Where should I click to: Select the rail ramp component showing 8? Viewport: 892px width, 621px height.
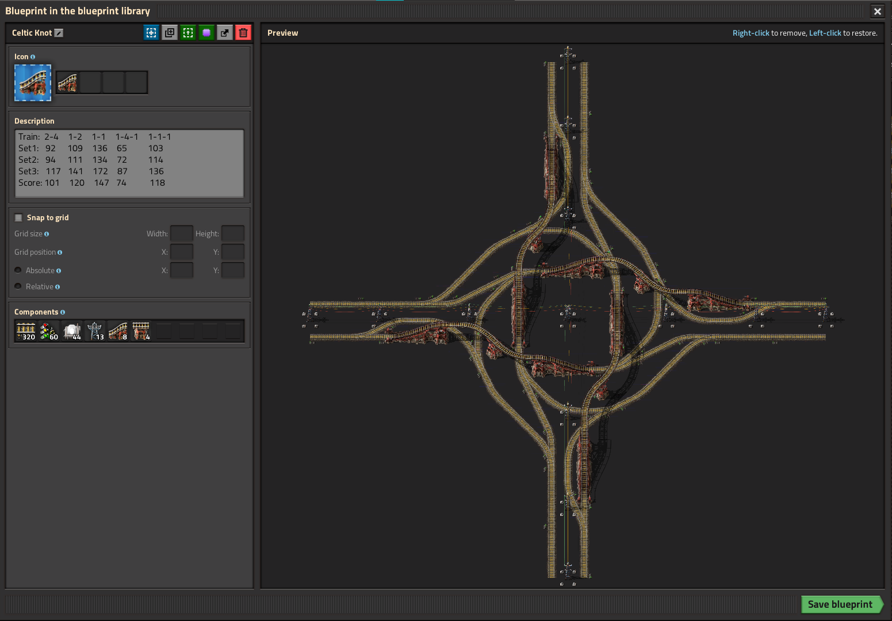click(x=118, y=331)
